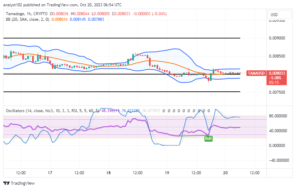Viewport: 296px width, 189px height.
Task: Click the countdown timer 05:15
Action: tap(274, 83)
